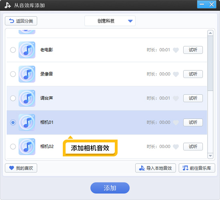Select the 调台声 radio button
220x200 pixels.
[13, 98]
